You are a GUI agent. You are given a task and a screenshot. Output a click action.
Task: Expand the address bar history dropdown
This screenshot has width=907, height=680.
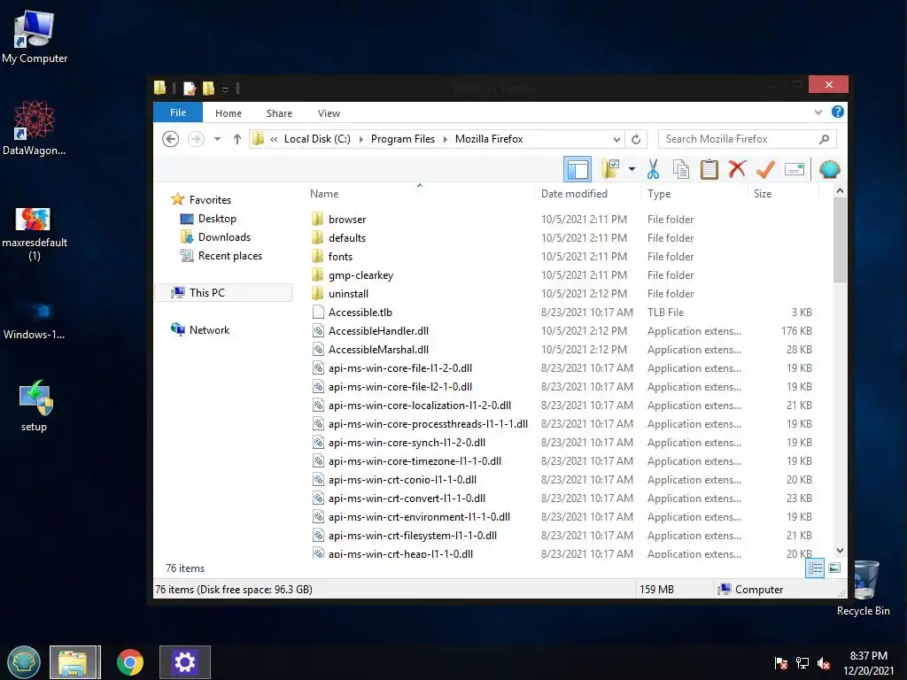[x=616, y=139]
